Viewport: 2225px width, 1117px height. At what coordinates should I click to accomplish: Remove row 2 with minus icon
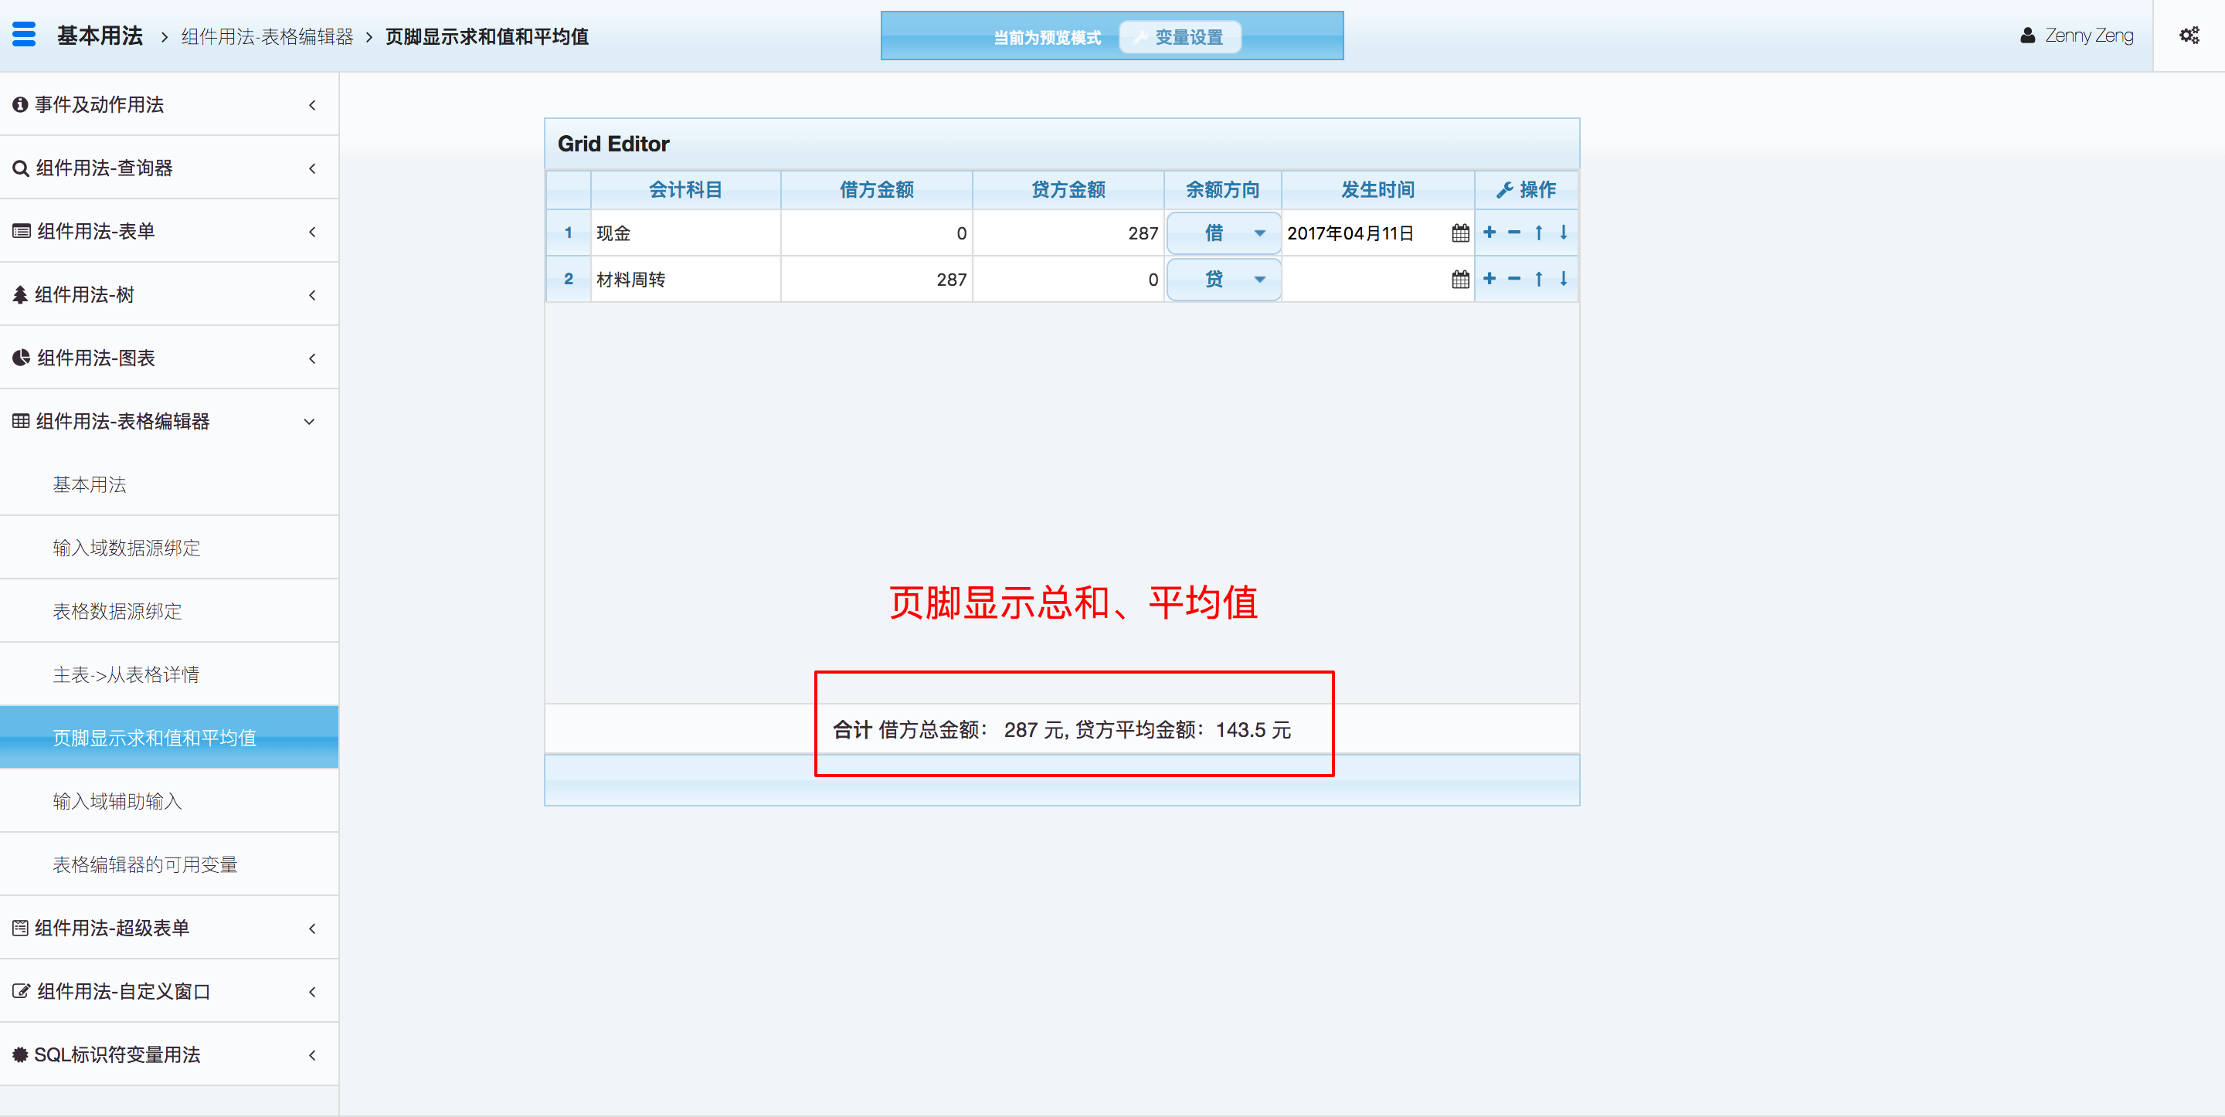coord(1513,278)
